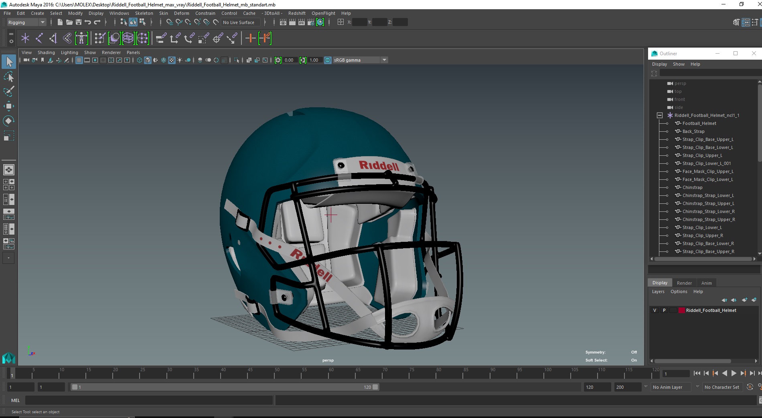Click the Parent Constraint shelf icon
This screenshot has height=418, width=762.
161,38
